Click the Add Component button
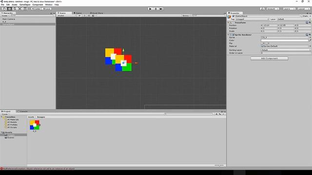 pos(269,58)
